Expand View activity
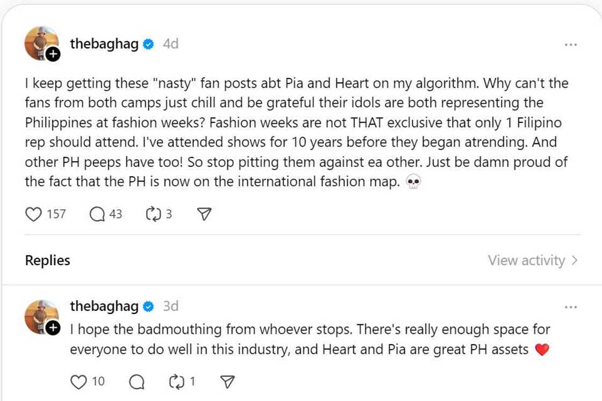 coord(532,260)
